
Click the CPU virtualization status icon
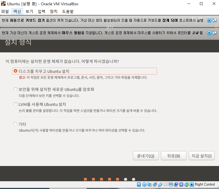181,184
